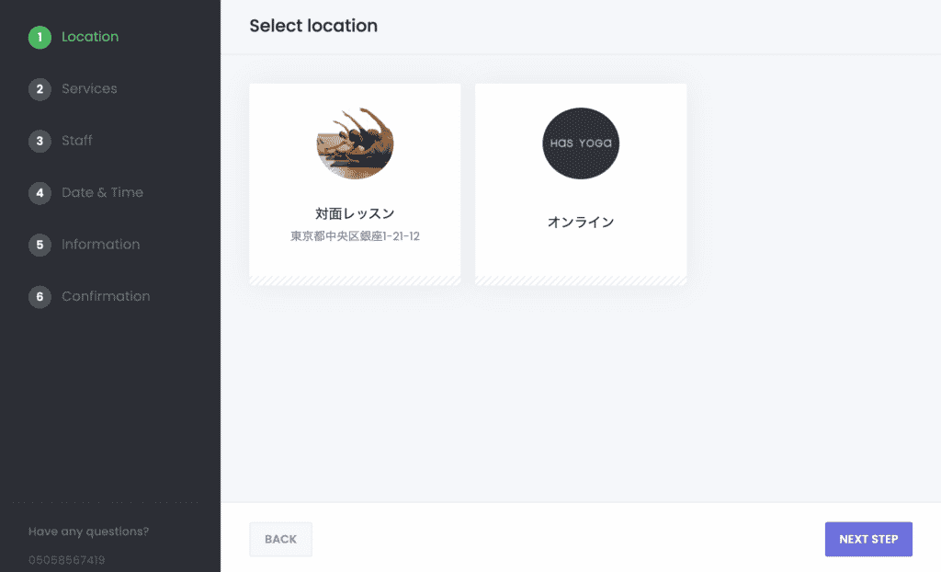Click the step 6 number circle

[x=40, y=297]
